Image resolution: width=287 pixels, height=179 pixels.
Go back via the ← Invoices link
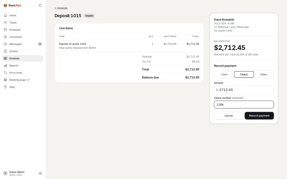click(61, 8)
